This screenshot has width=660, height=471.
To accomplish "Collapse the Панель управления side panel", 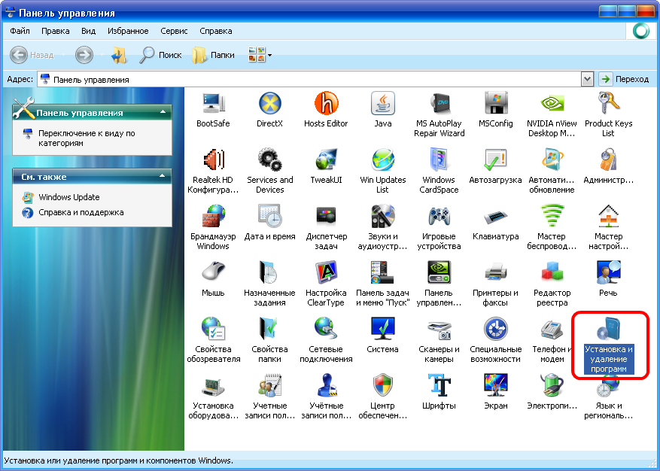I will [162, 113].
